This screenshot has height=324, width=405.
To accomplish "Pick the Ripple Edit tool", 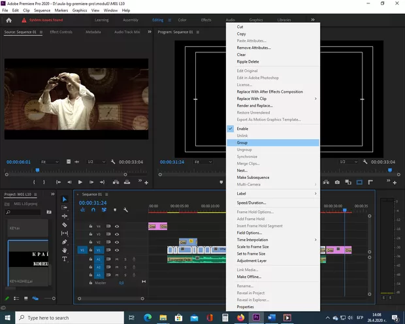I will coord(65,216).
